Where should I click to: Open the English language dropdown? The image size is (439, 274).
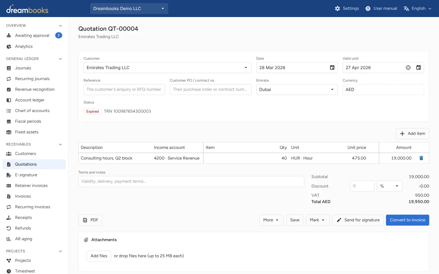tap(417, 9)
